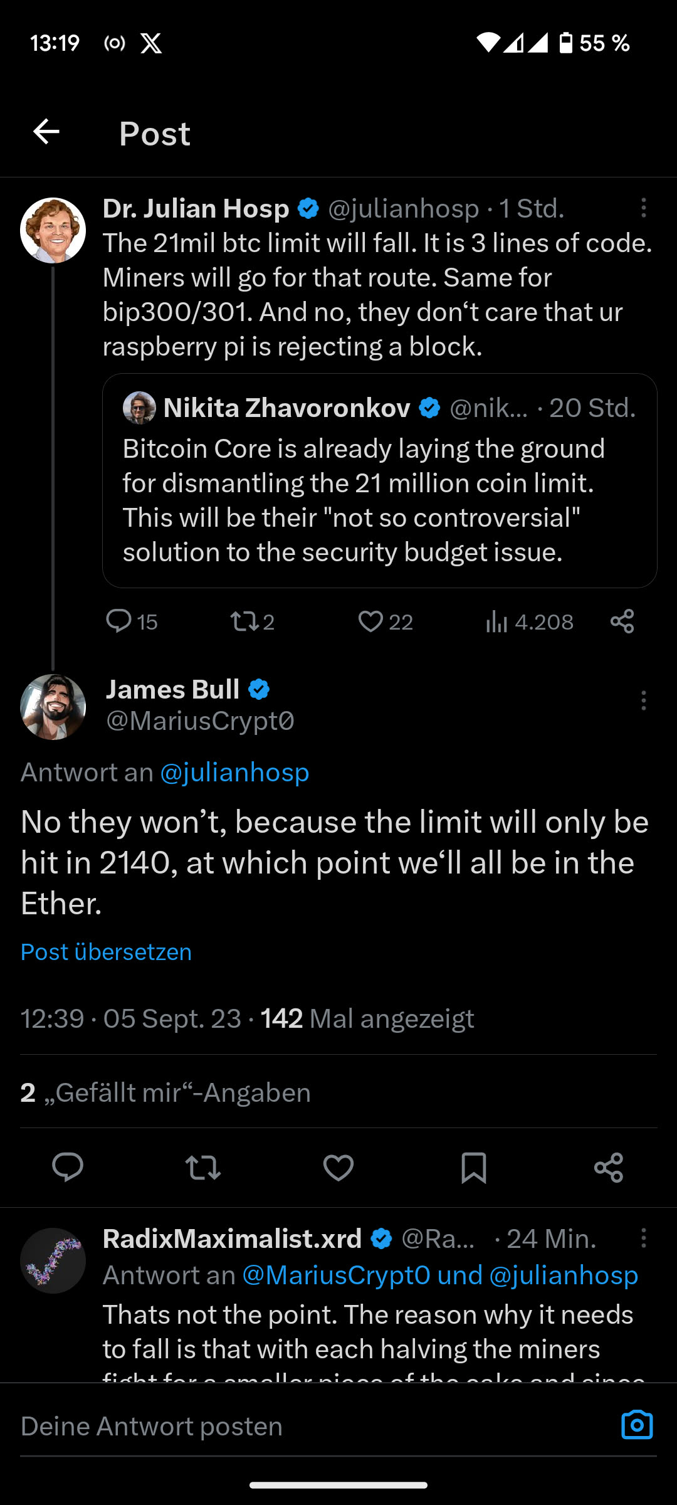Repost James Bull's reply
This screenshot has width=677, height=1505.
203,1168
